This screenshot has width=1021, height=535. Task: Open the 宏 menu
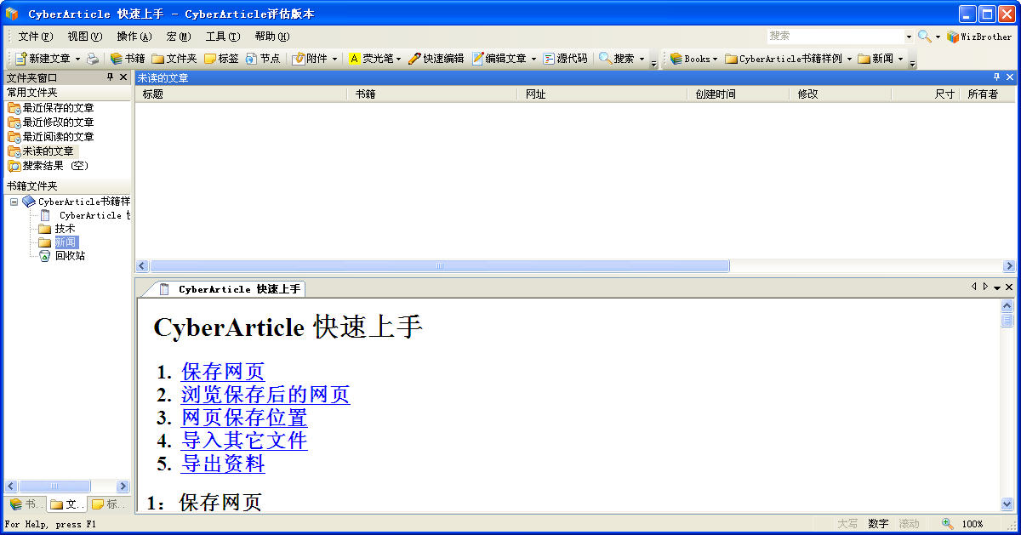[179, 37]
